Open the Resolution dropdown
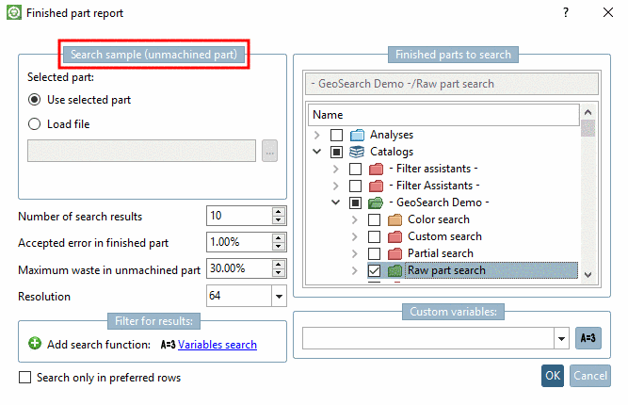This screenshot has height=405, width=628. [278, 297]
